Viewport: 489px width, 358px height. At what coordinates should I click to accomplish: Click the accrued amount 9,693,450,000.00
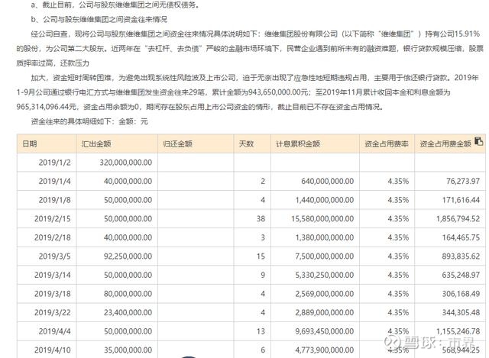(x=325, y=331)
